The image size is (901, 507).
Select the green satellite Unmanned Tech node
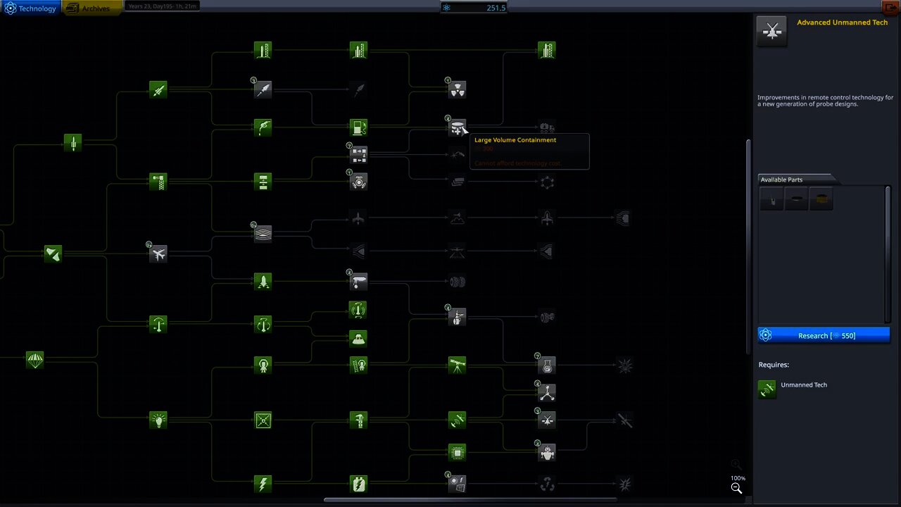pyautogui.click(x=457, y=420)
